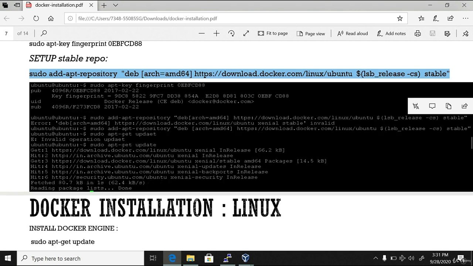Click 'INSTALL DOCKER ENGINE :' text

(74, 228)
